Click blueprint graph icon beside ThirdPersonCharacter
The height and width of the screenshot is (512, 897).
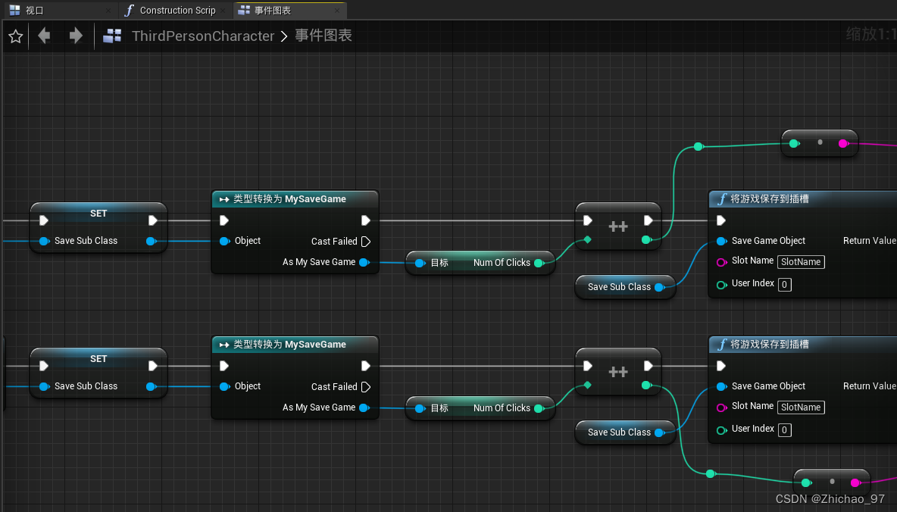[x=112, y=36]
